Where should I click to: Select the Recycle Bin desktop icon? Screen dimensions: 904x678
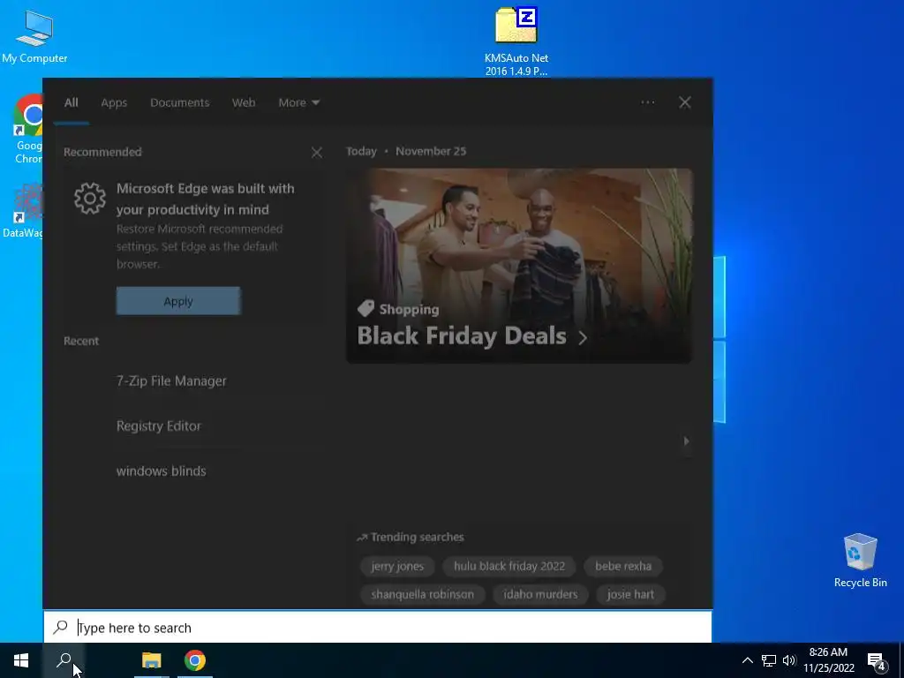(x=860, y=561)
